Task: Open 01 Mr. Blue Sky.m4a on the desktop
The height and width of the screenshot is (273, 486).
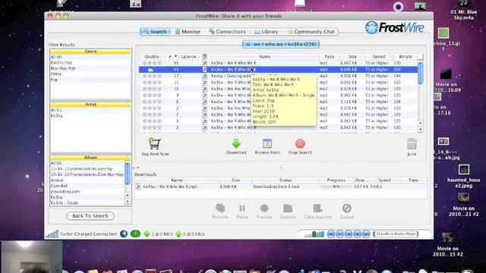Action: (x=464, y=10)
